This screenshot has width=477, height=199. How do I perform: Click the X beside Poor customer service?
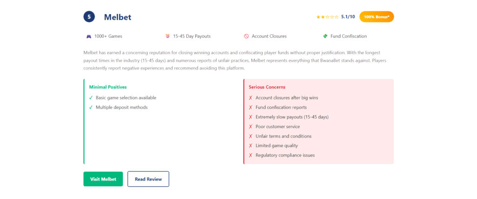pos(251,127)
